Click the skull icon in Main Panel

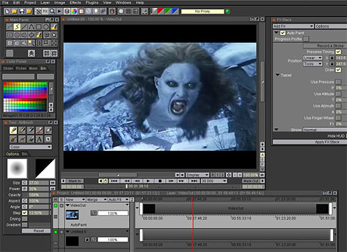pyautogui.click(x=31, y=53)
